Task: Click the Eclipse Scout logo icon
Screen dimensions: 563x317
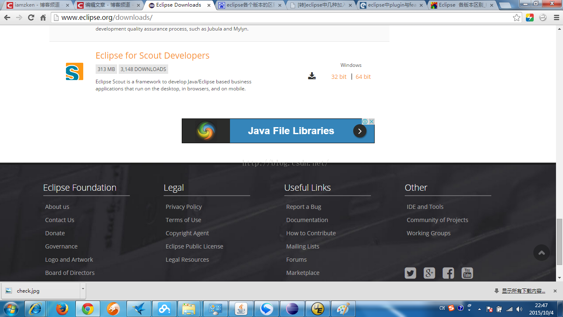Action: click(x=75, y=71)
